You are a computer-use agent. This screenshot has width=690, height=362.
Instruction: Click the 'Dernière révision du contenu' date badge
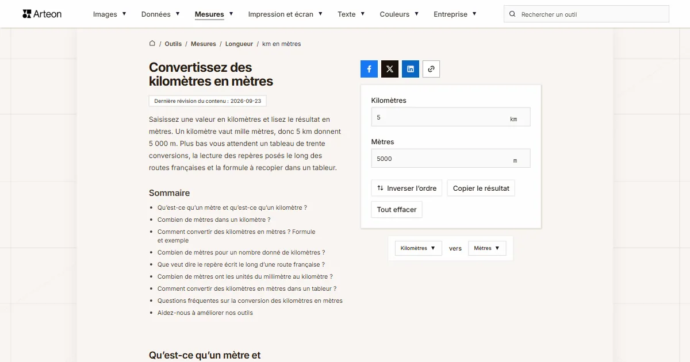(208, 101)
